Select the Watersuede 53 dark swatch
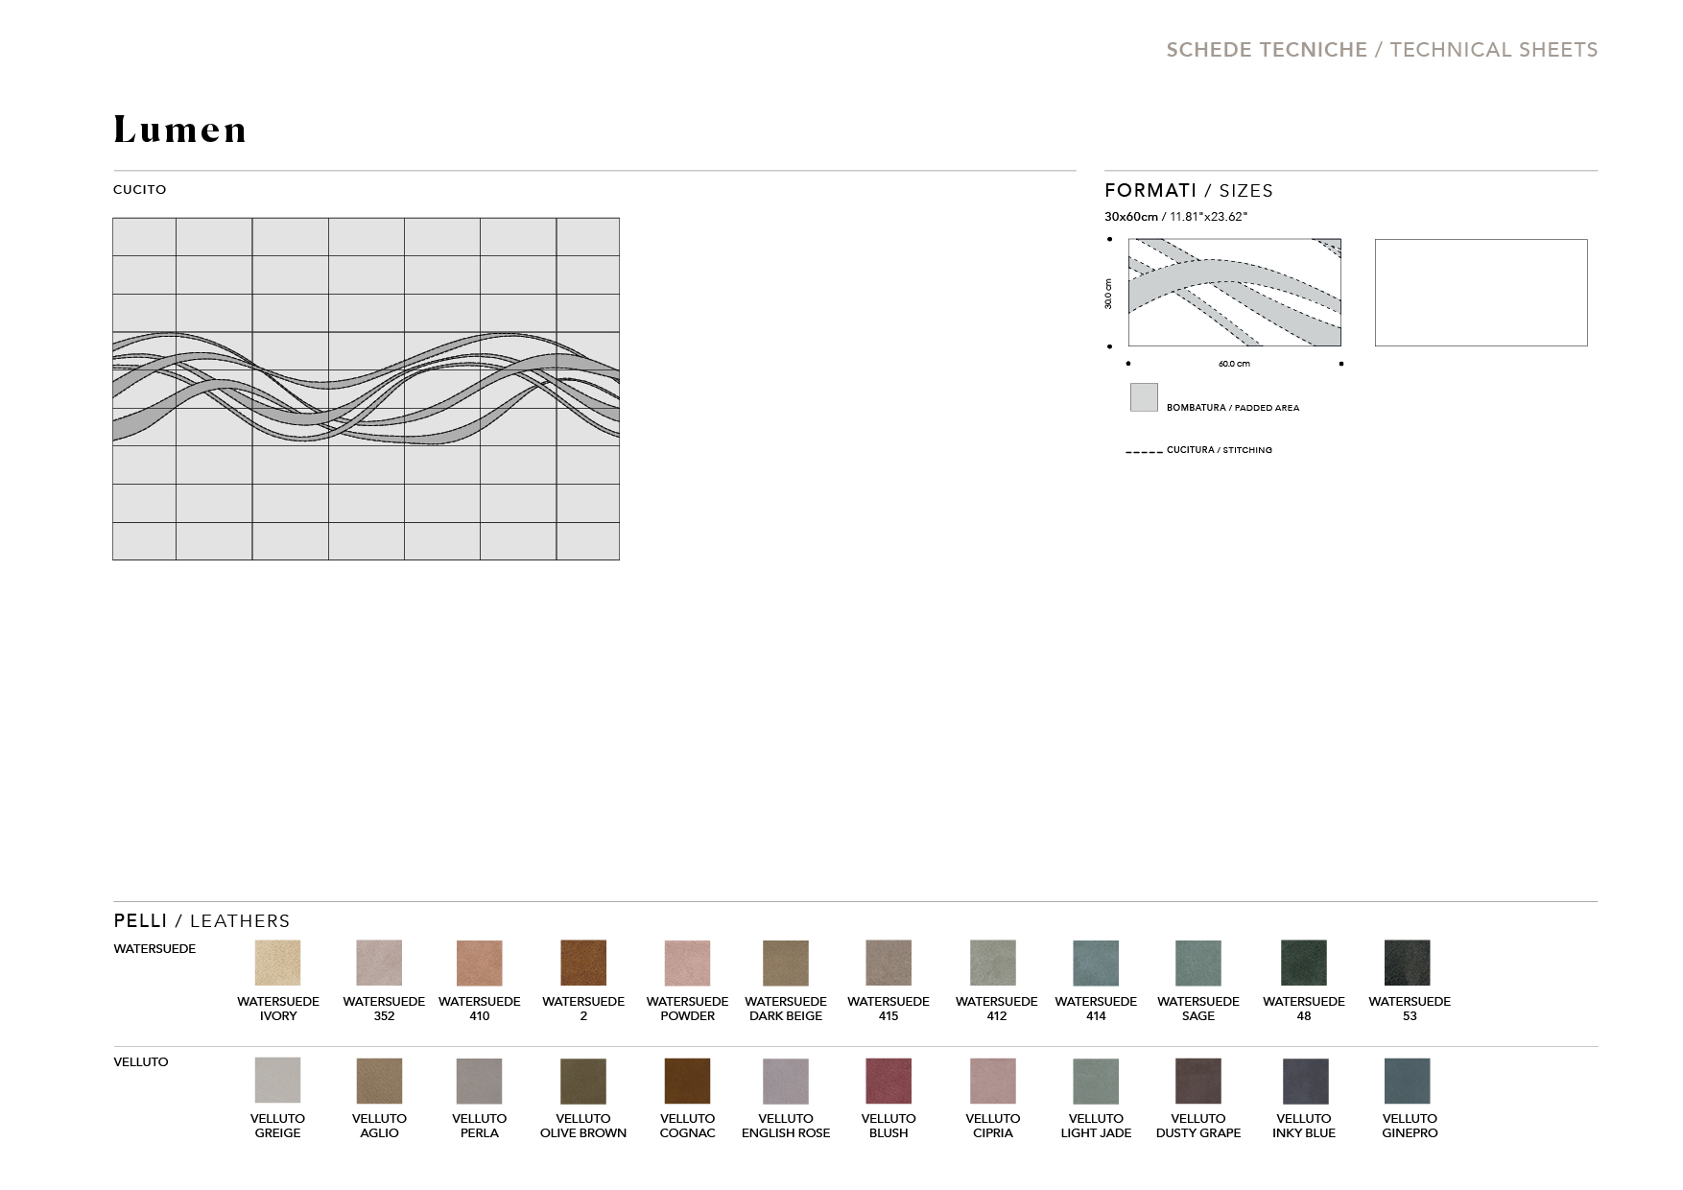This screenshot has width=1683, height=1190. (1408, 963)
